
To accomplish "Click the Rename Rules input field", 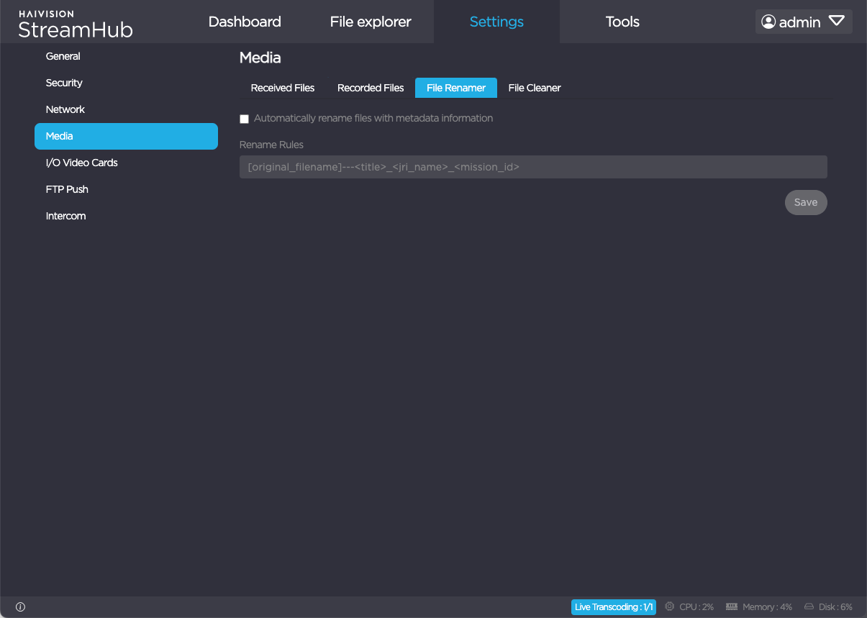I will (533, 167).
